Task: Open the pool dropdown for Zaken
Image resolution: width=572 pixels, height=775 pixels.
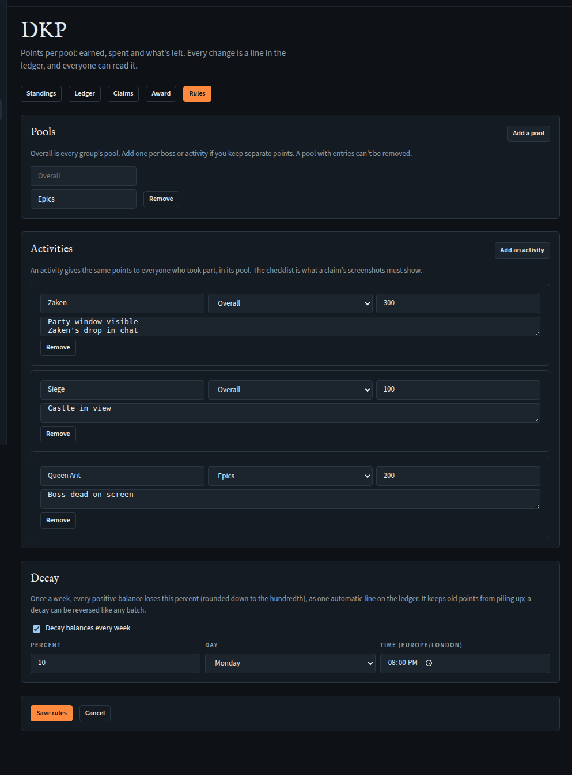Action: tap(290, 303)
